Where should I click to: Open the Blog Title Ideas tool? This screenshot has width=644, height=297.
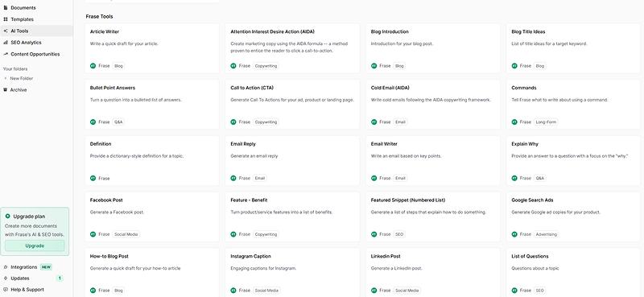(x=573, y=48)
